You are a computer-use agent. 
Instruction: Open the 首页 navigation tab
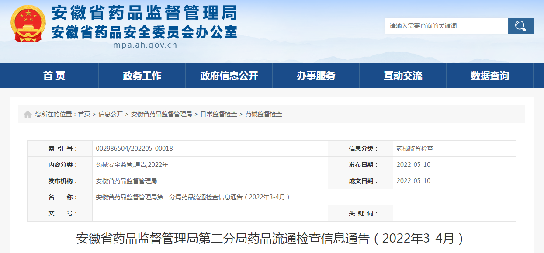[x=54, y=76]
